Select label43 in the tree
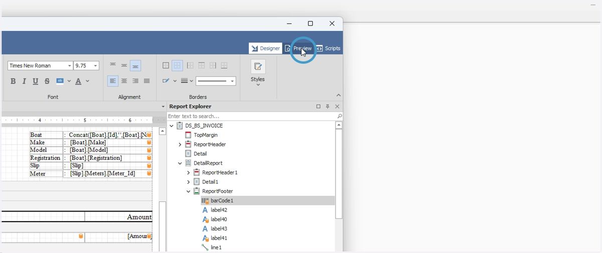This screenshot has height=253, width=602. coord(219,229)
